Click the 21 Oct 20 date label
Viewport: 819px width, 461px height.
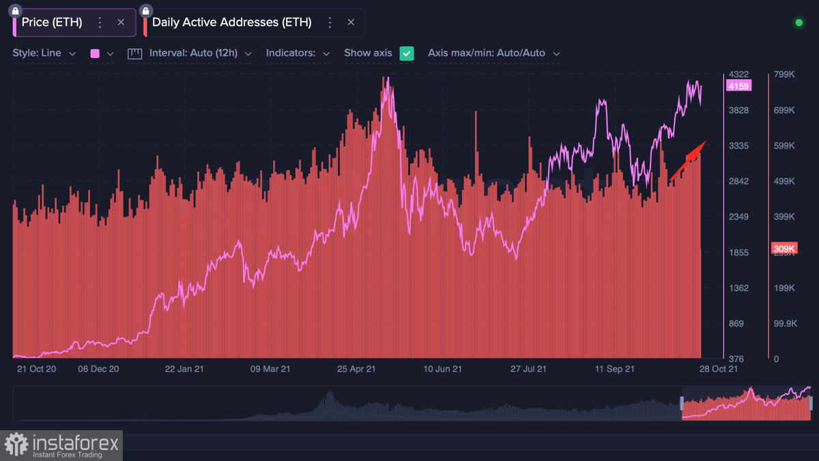[37, 369]
